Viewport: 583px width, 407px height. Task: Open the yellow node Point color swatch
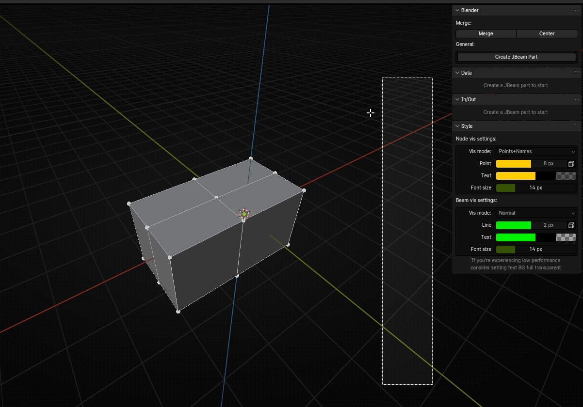(513, 164)
